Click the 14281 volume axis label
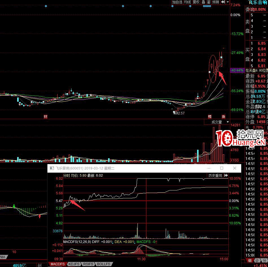 (235, 125)
